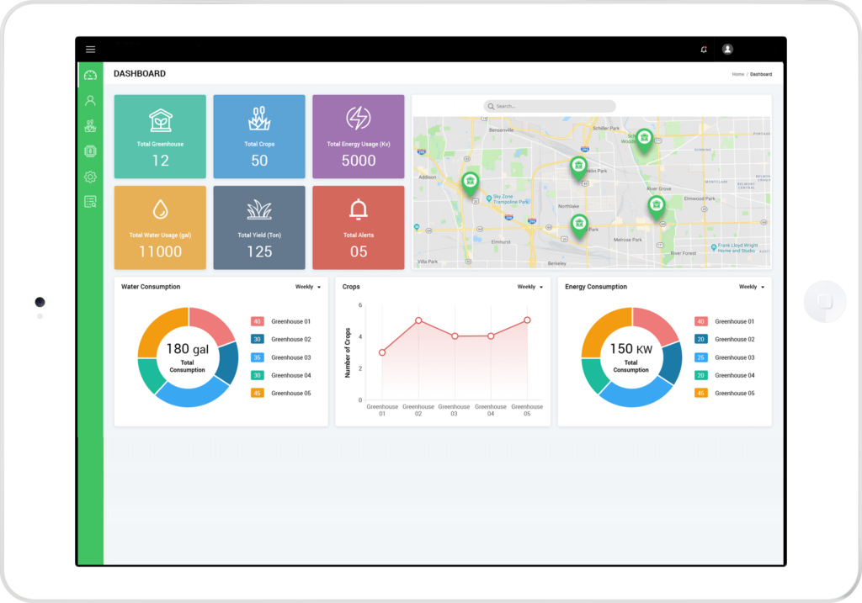Select the dashboard gauge icon in sidebar
Viewport: 862px width, 603px height.
(90, 76)
